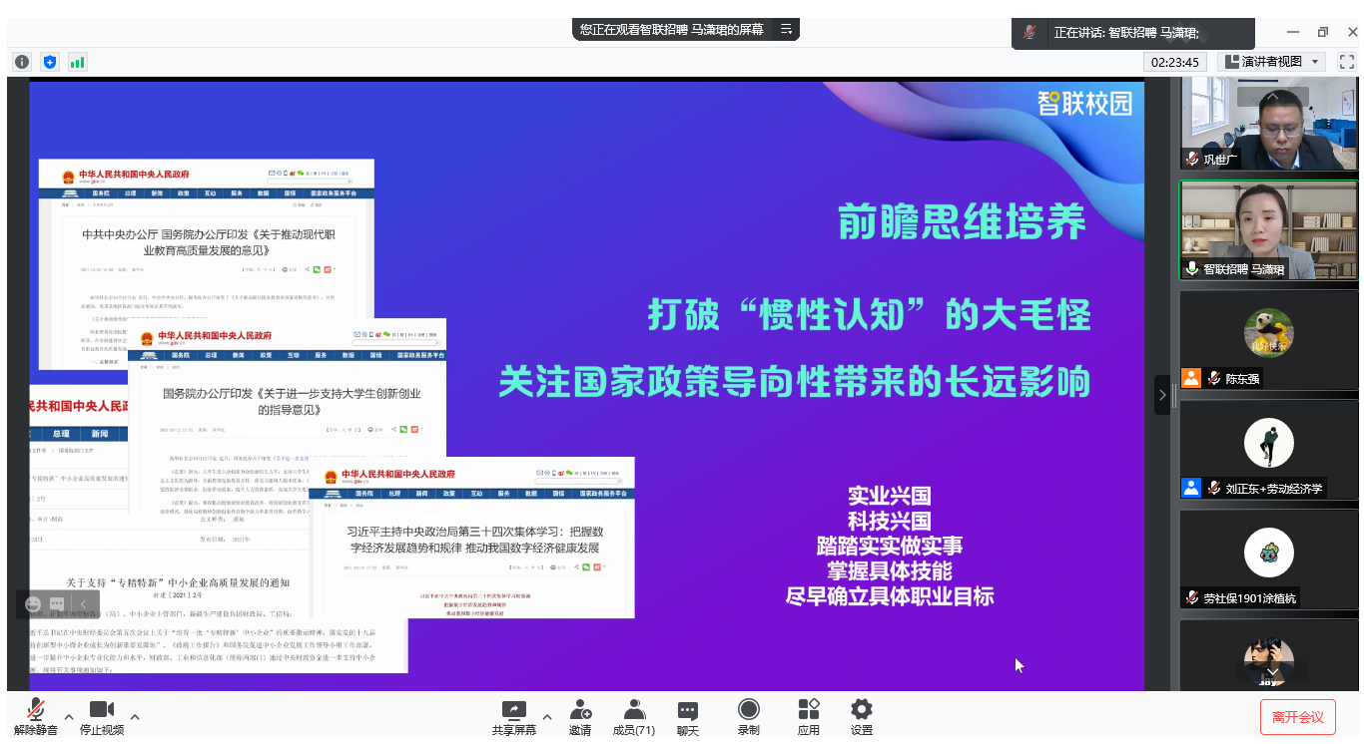
Task: Turn off camera with 停止视频
Action: pos(102,717)
